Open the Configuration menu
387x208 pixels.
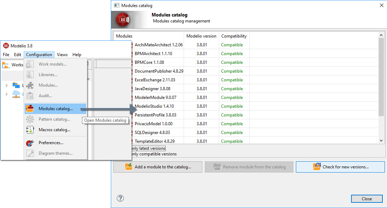point(39,55)
